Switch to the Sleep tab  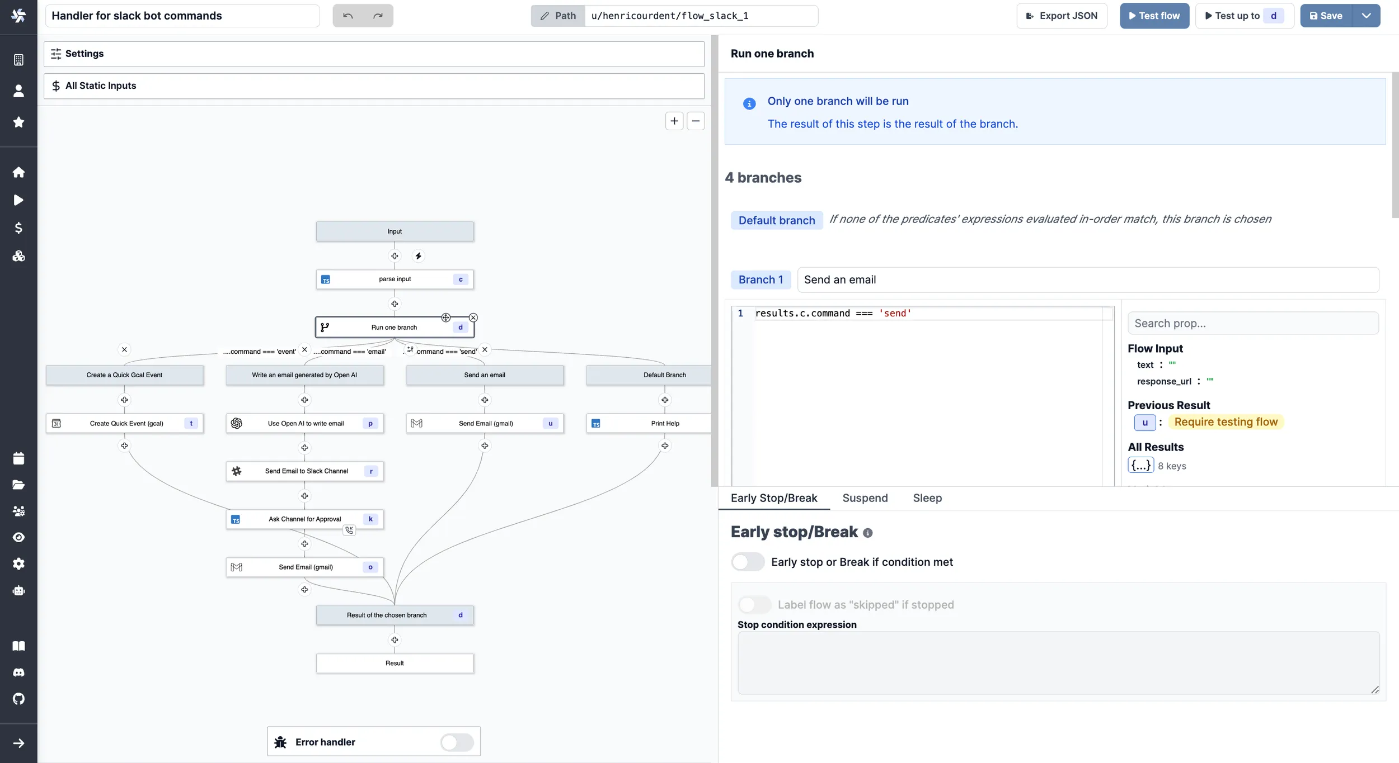(x=927, y=498)
